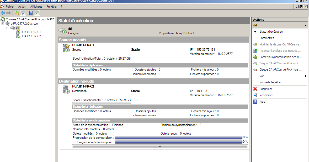Click the destination spool usage bar under 25,69 GB
309x162 pixels.
click(x=102, y=103)
